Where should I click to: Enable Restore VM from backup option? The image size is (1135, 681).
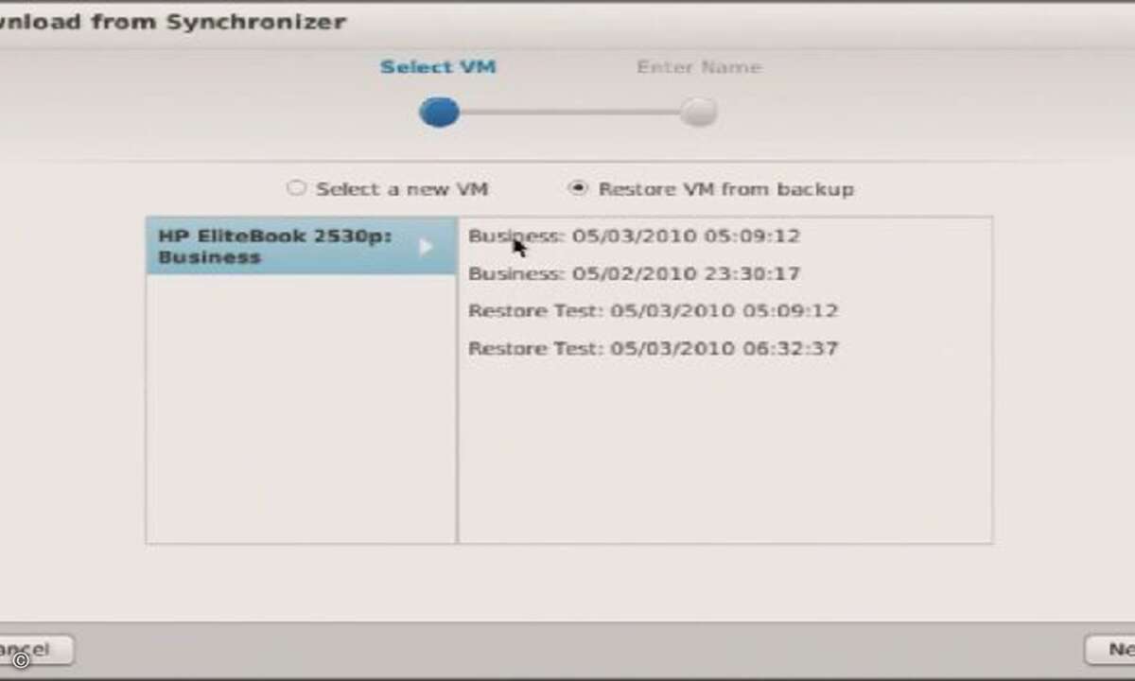577,188
